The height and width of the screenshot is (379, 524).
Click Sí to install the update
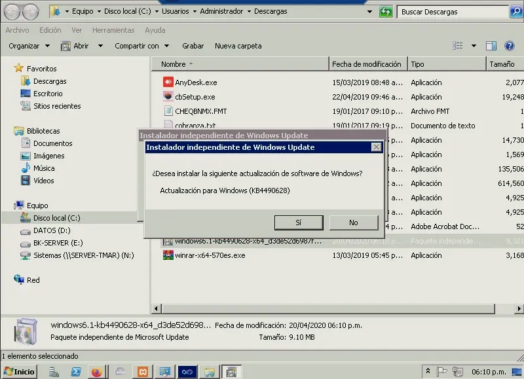[x=299, y=223]
